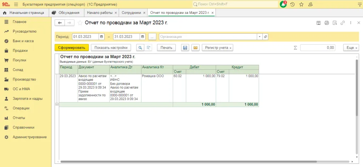The image size is (363, 167).
Task: Open the Регистр учета dropdown
Action: pyautogui.click(x=217, y=48)
